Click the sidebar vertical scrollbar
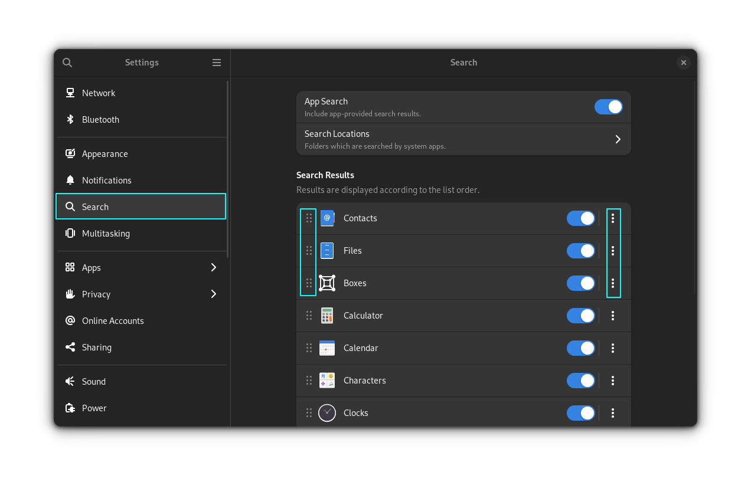The width and height of the screenshot is (751, 485). pyautogui.click(x=227, y=168)
